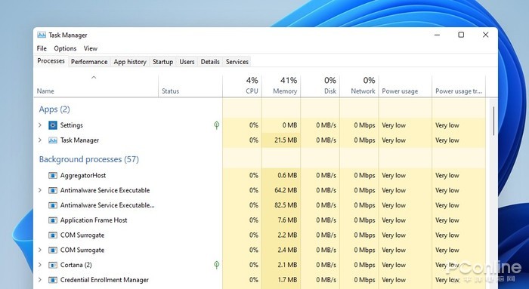Expand the Settings app entry
This screenshot has height=289, width=529.
click(x=40, y=125)
